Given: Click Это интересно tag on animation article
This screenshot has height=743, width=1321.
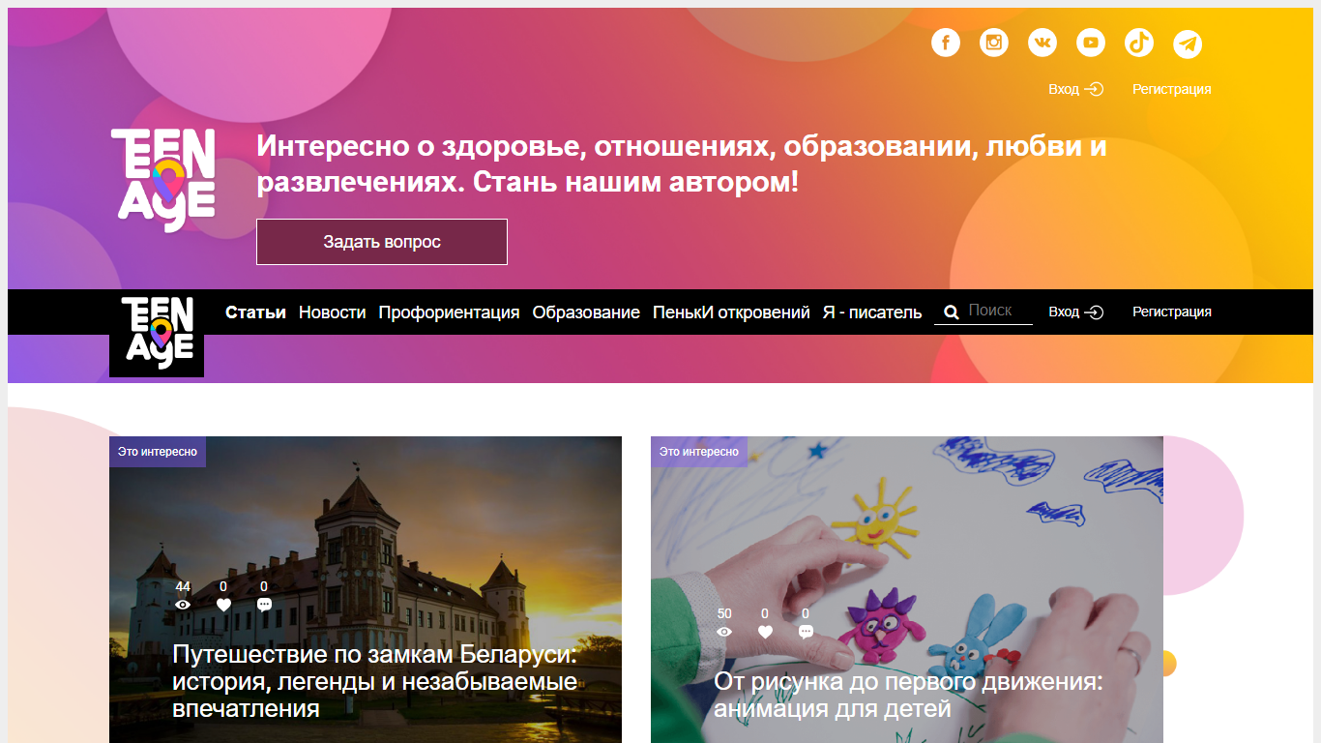Looking at the screenshot, I should pyautogui.click(x=699, y=452).
